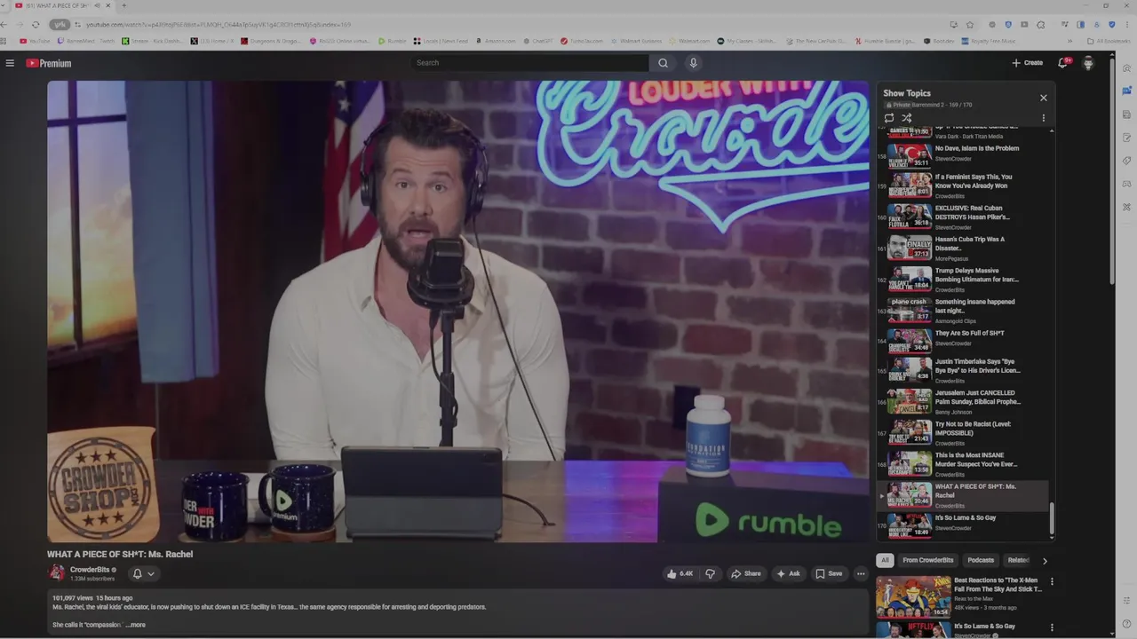1137x639 pixels.
Task: Open the notifications bell in header
Action: point(1062,63)
